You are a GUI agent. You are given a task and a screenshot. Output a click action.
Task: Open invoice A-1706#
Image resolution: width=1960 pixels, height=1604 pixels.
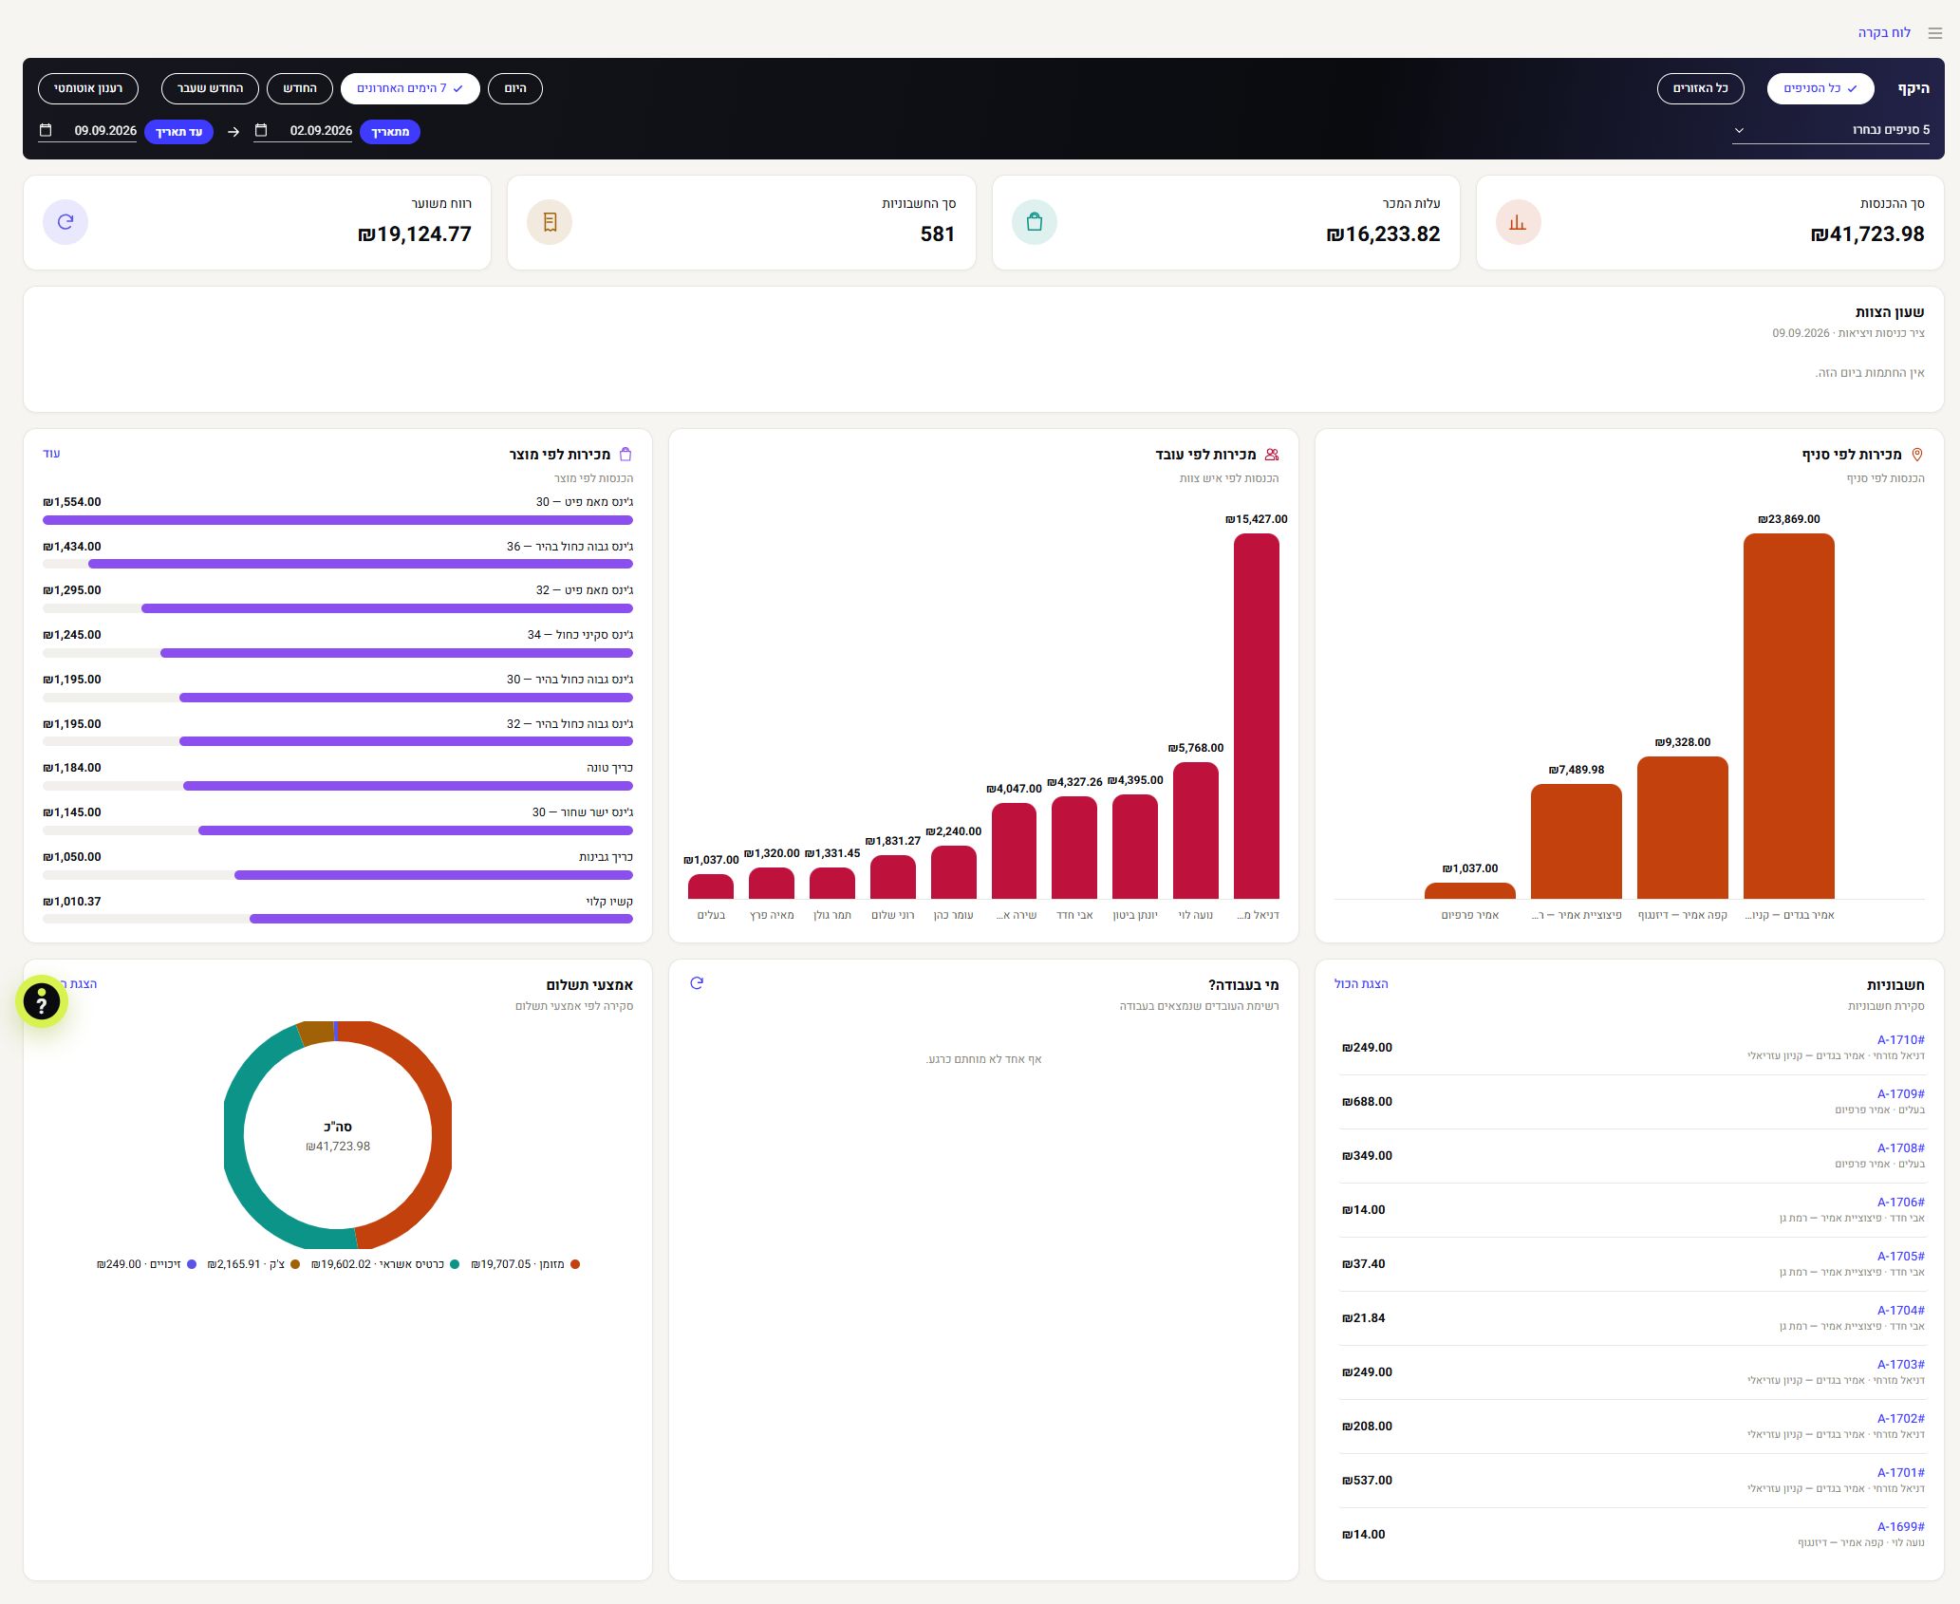[1901, 1203]
